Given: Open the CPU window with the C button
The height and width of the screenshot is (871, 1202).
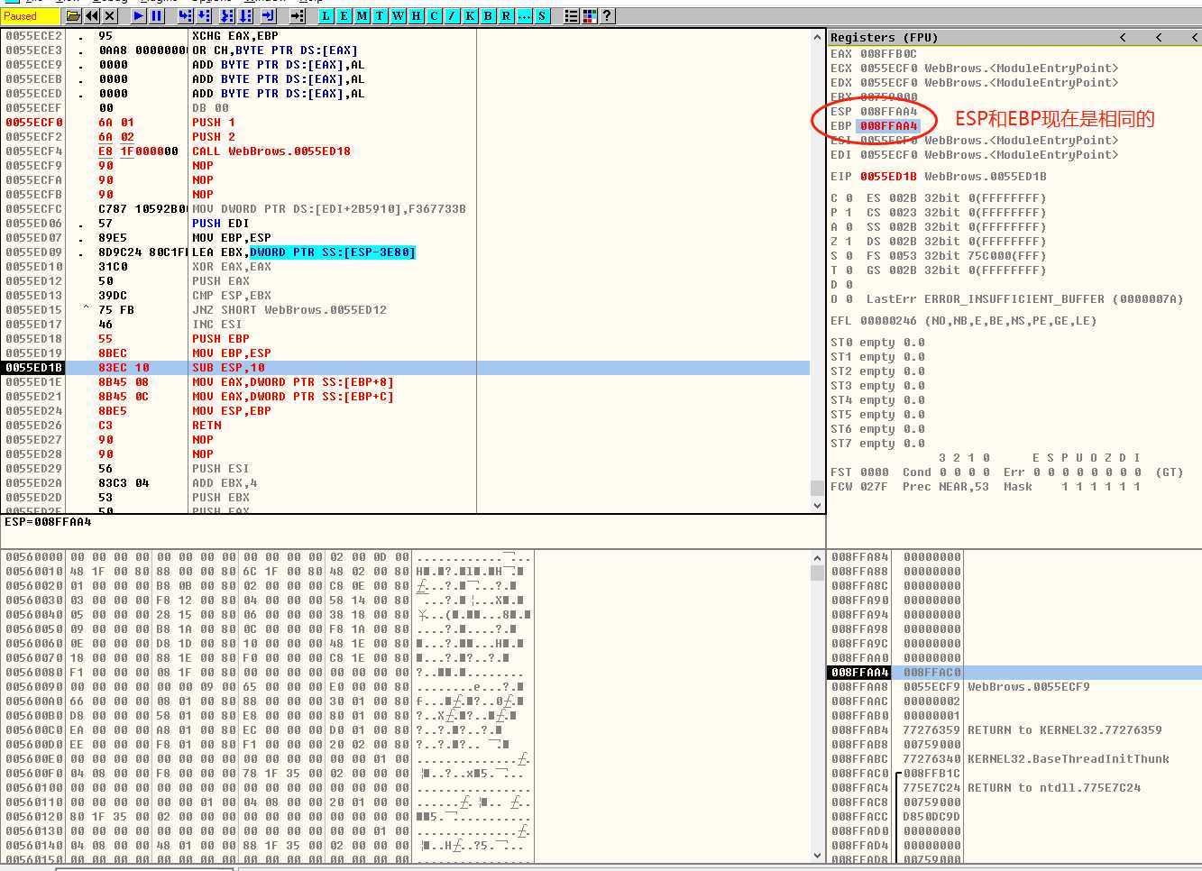Looking at the screenshot, I should [434, 16].
